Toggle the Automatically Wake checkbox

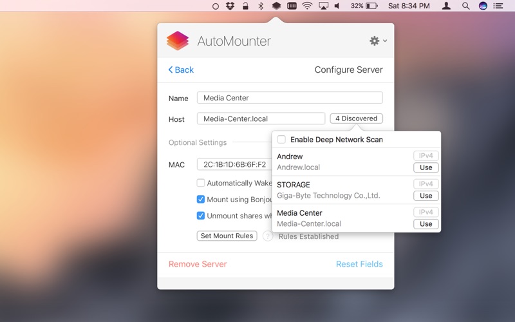(201, 183)
